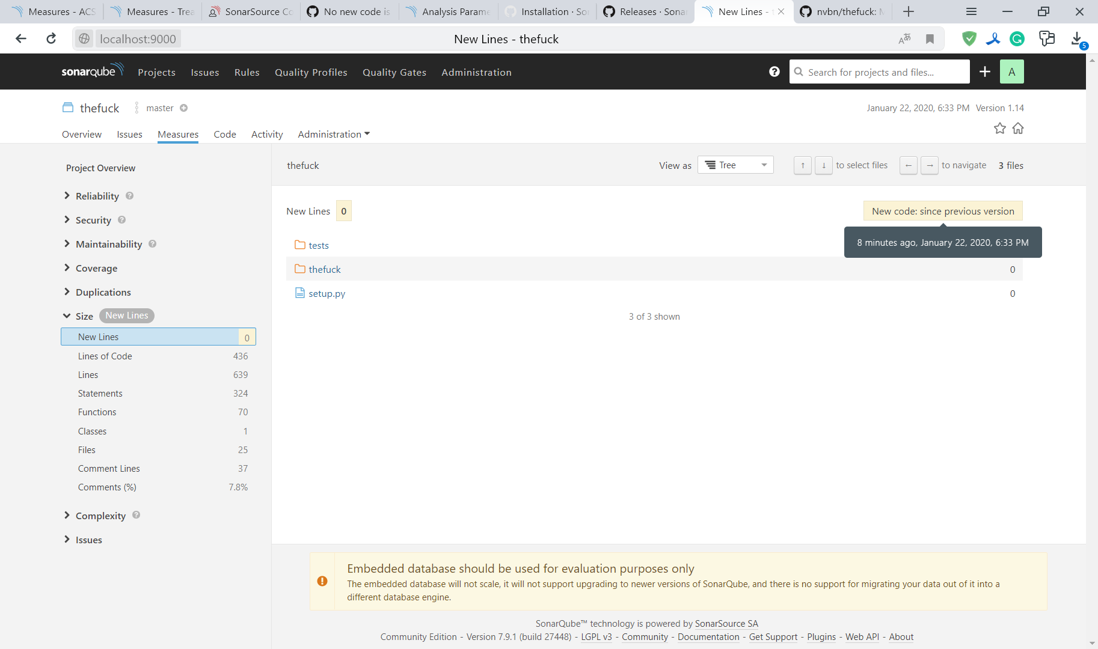Open the Documentation footer link
Screen dimensions: 1098x649
[x=708, y=637]
